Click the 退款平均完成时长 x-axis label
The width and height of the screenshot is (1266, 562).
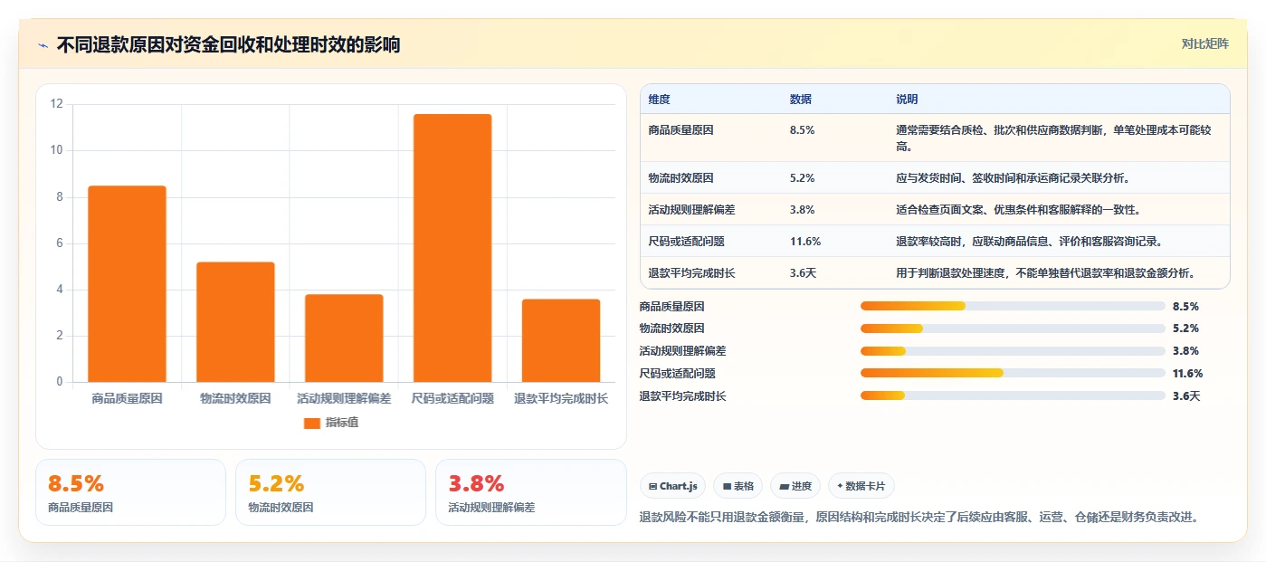[x=561, y=398]
